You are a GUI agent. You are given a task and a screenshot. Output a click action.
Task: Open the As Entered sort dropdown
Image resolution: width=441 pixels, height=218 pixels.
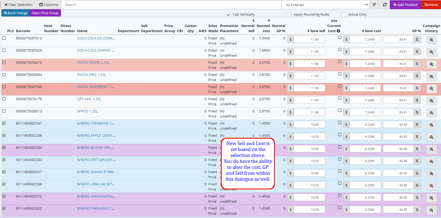[326, 5]
